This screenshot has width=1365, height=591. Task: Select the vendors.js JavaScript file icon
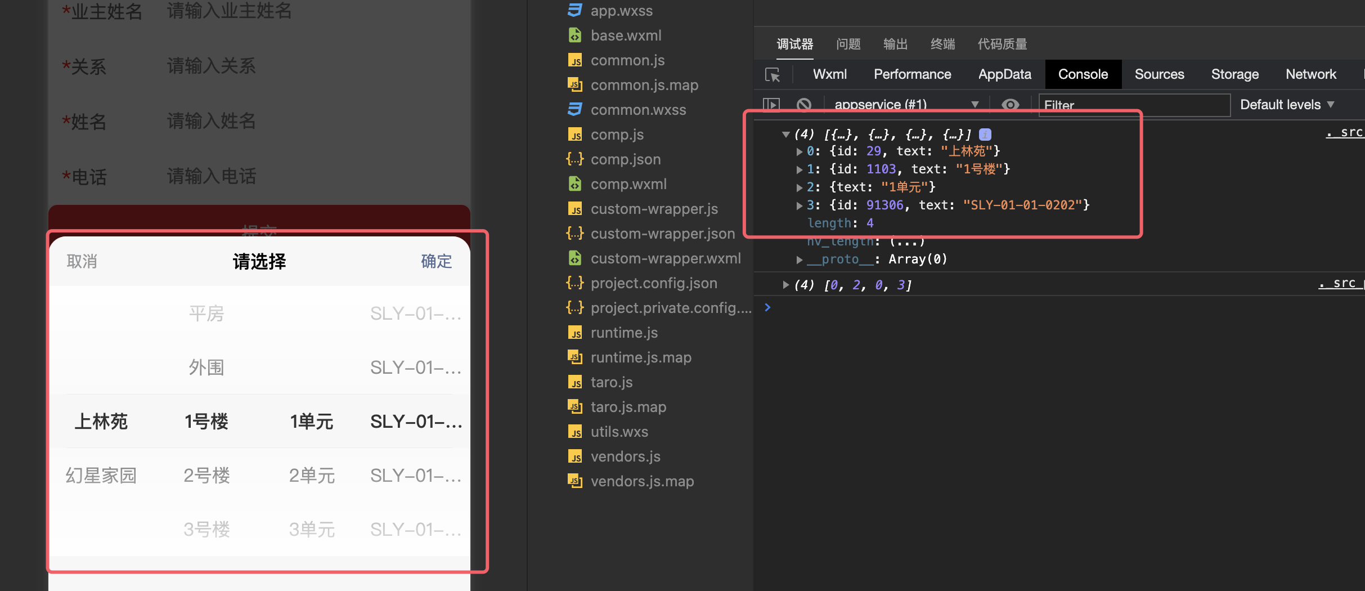tap(574, 456)
